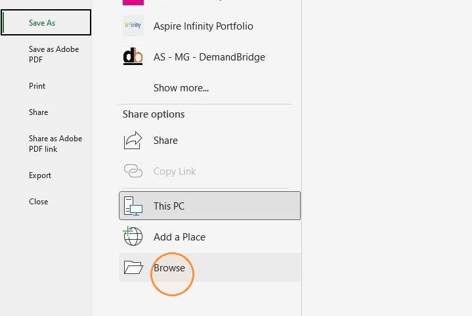The width and height of the screenshot is (472, 316).
Task: Click the Aspire Infinity logo icon
Action: click(133, 26)
